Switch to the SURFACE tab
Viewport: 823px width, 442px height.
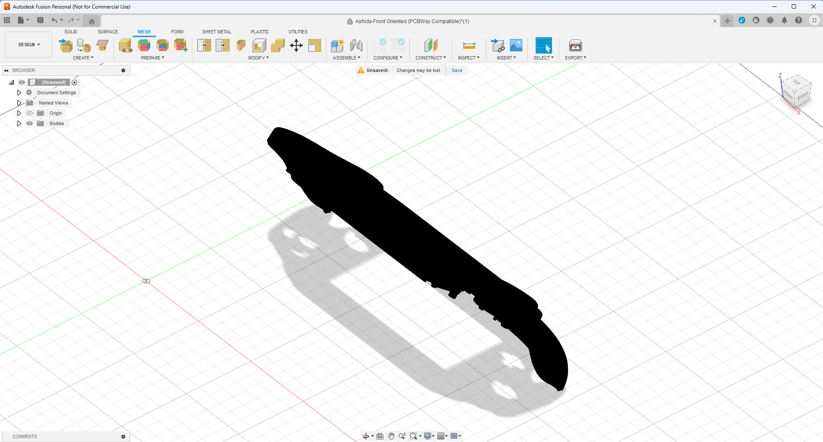pos(108,32)
